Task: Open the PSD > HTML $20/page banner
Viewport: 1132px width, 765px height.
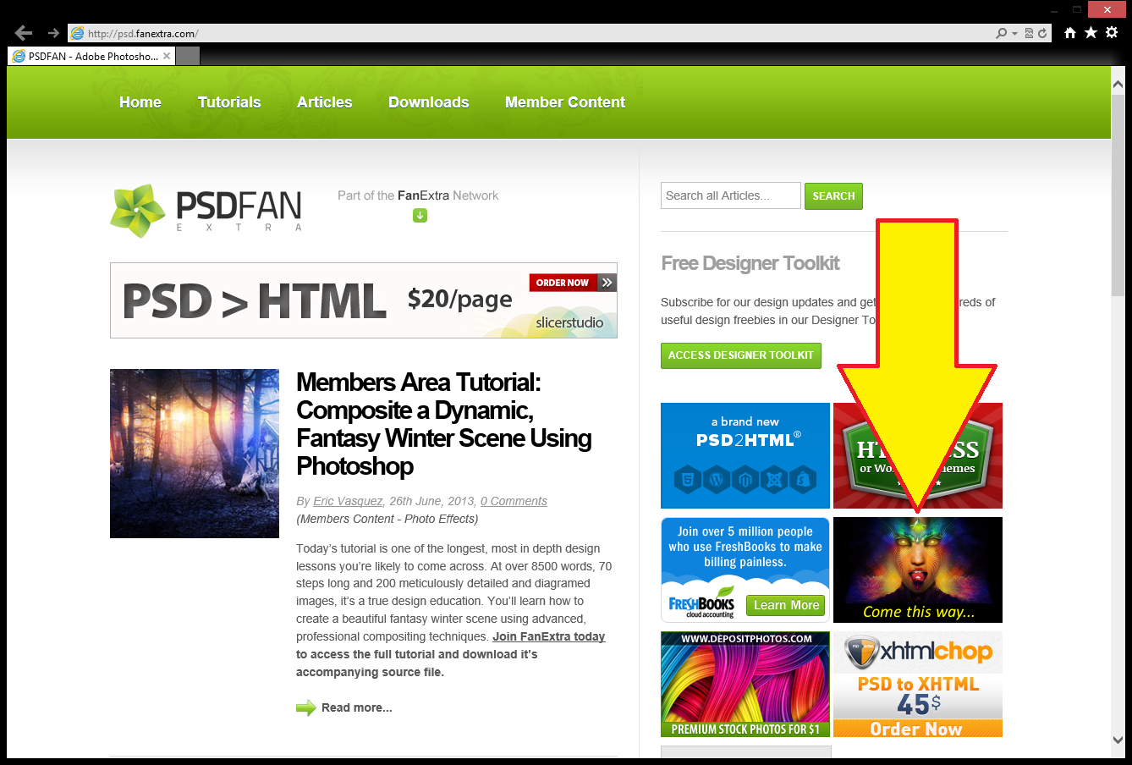Action: tap(364, 300)
